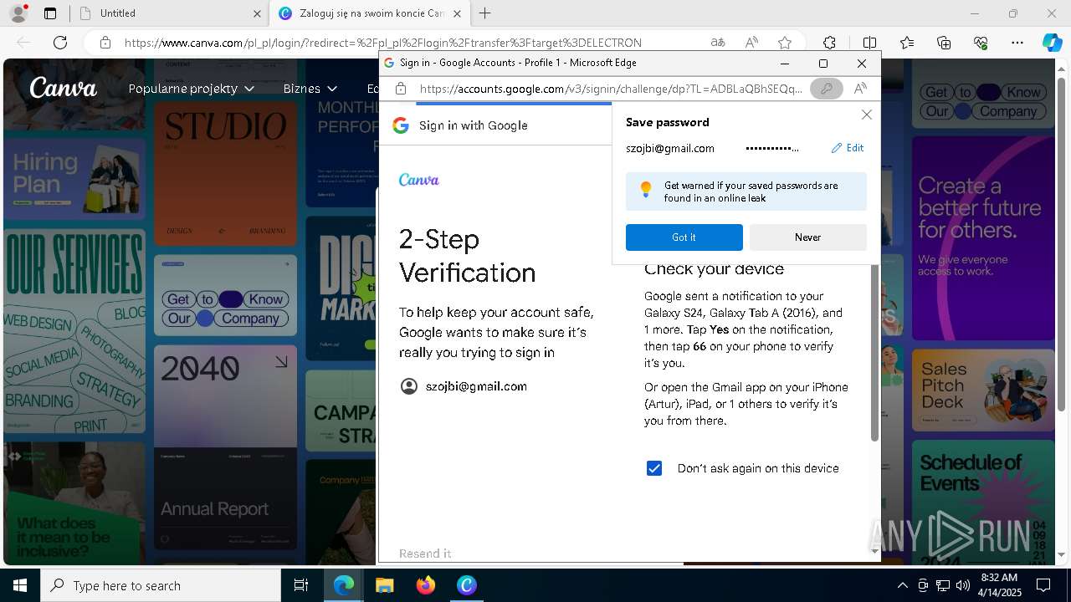Open the Schedule of Events thumbnail
The height and width of the screenshot is (602, 1071).
click(983, 502)
